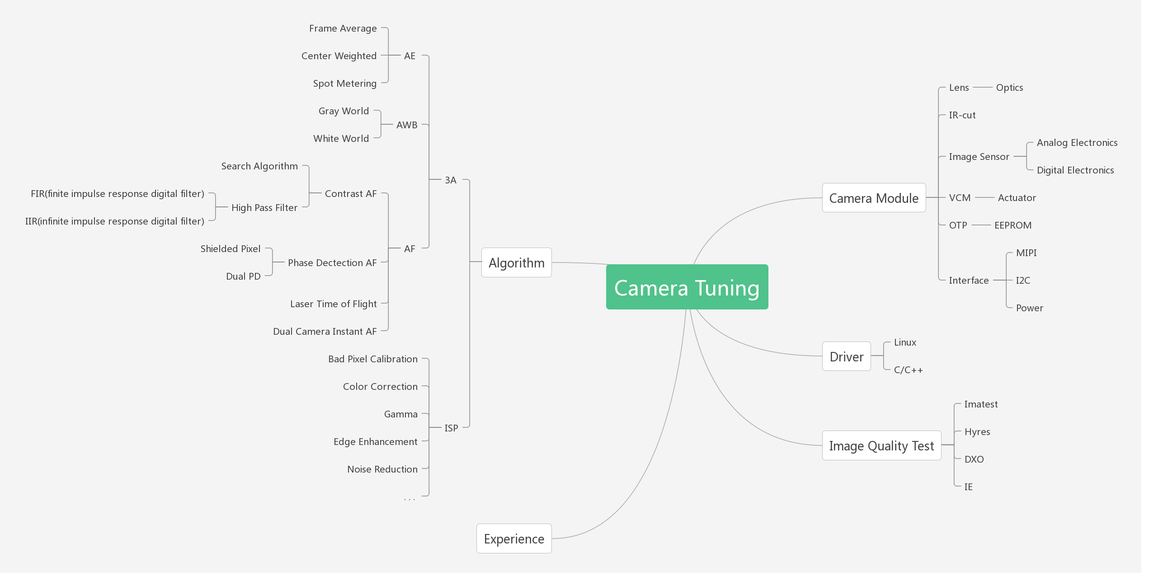Click the Algorithm branch node
Image resolution: width=1149 pixels, height=576 pixels.
516,262
